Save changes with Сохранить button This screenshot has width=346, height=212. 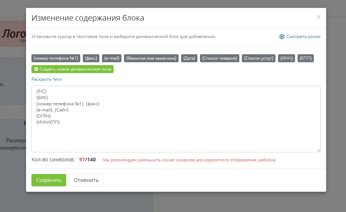coord(49,180)
